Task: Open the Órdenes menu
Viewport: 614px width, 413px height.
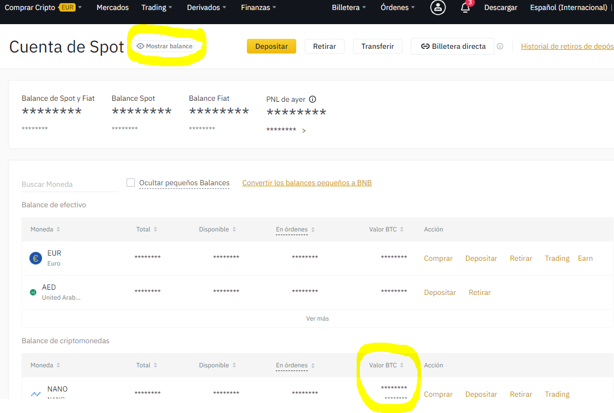Action: click(398, 7)
